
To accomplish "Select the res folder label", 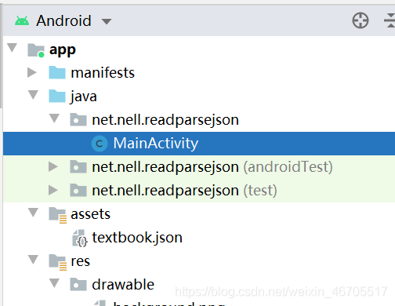I will tap(80, 261).
